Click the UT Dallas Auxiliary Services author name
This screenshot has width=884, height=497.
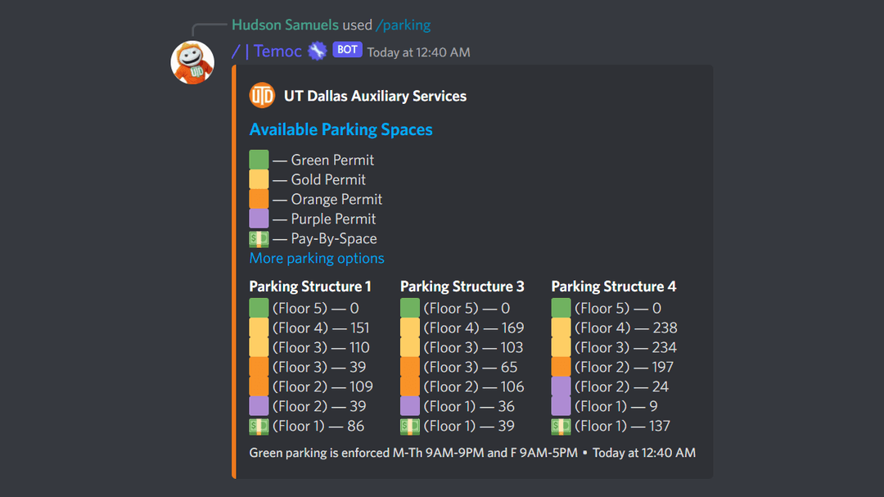(375, 96)
